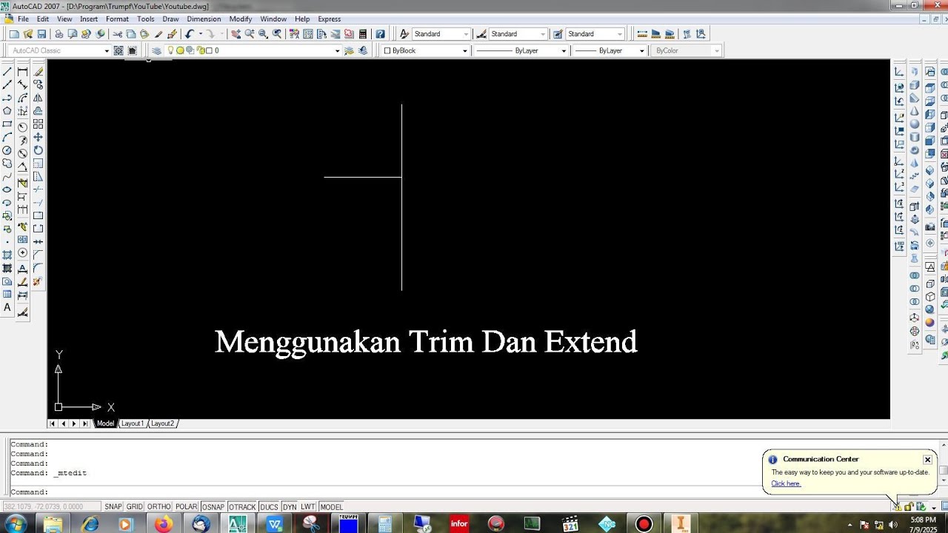
Task: Toggle GRID display in status bar
Action: tap(134, 507)
